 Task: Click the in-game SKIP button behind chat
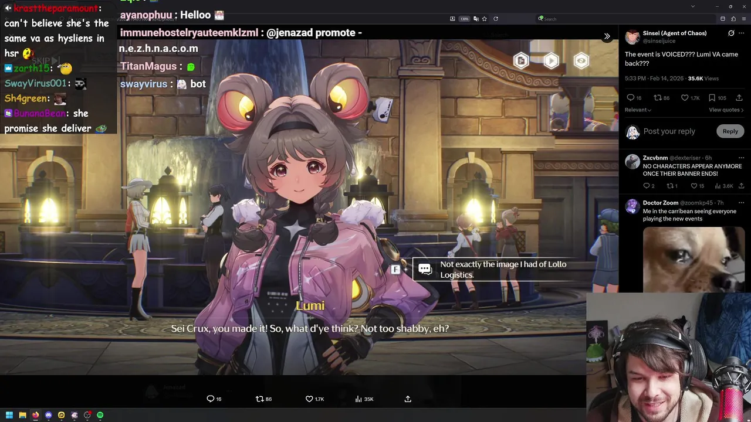coord(45,60)
